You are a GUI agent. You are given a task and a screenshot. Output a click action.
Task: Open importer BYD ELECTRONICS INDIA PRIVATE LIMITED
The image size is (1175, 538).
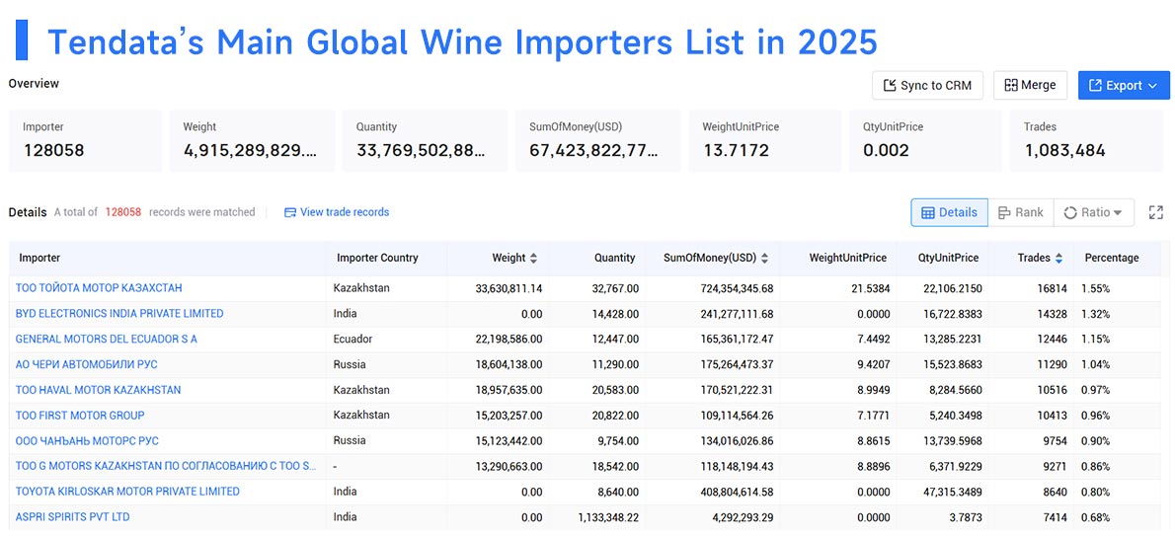click(119, 313)
